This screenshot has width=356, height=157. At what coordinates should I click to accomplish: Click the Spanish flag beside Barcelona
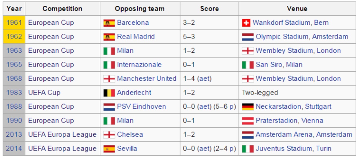click(109, 23)
